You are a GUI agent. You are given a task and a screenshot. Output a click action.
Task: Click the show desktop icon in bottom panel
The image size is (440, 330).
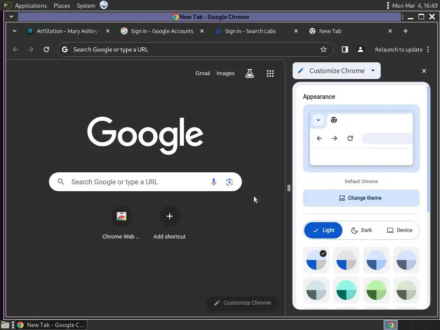pyautogui.click(x=5, y=325)
